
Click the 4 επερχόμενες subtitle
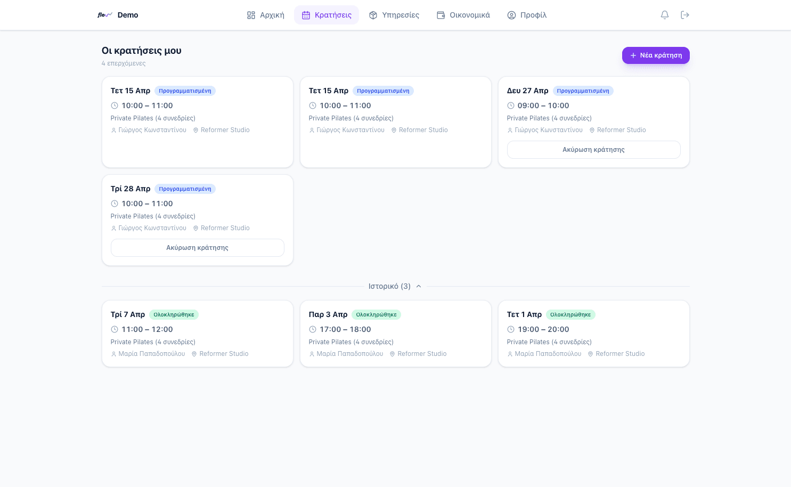click(x=124, y=63)
